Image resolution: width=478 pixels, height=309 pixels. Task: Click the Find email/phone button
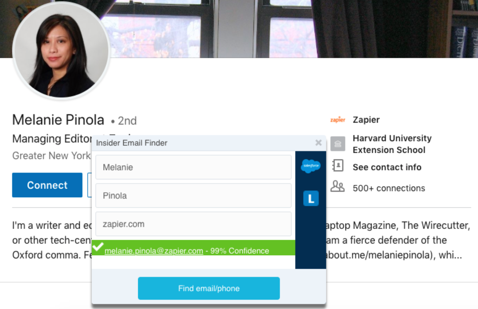coord(209,288)
